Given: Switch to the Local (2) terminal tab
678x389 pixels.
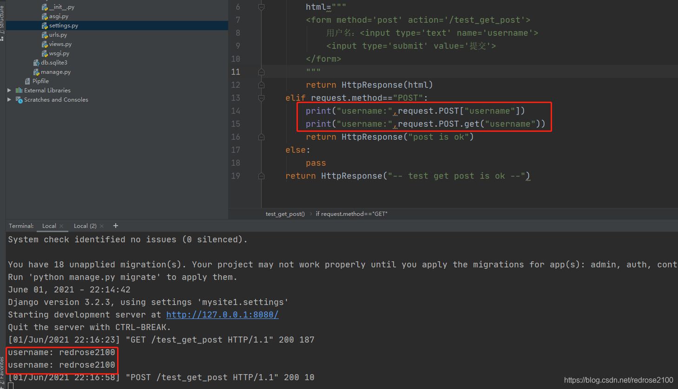Looking at the screenshot, I should [85, 226].
